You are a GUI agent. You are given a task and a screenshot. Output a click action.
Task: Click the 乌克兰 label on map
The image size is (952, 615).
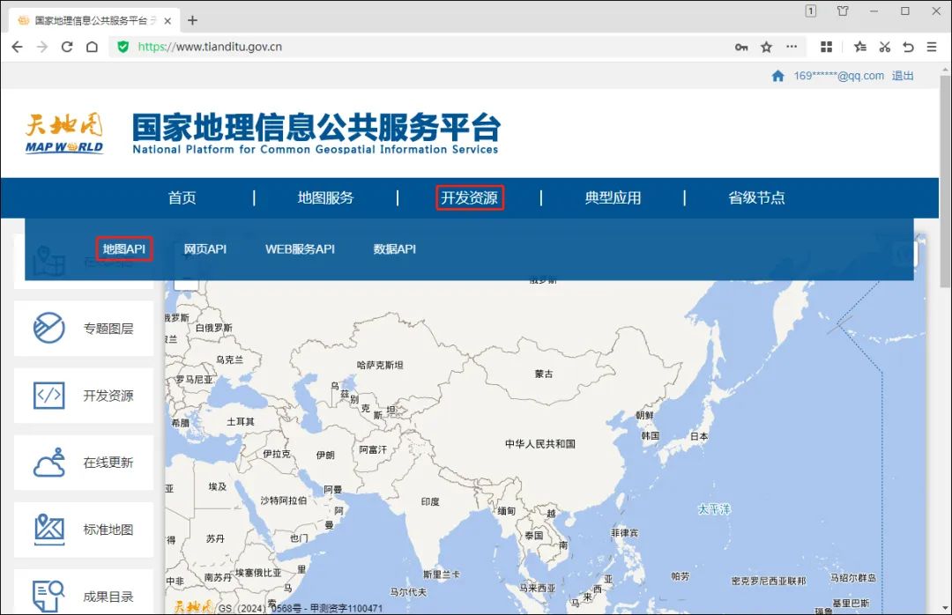point(229,359)
